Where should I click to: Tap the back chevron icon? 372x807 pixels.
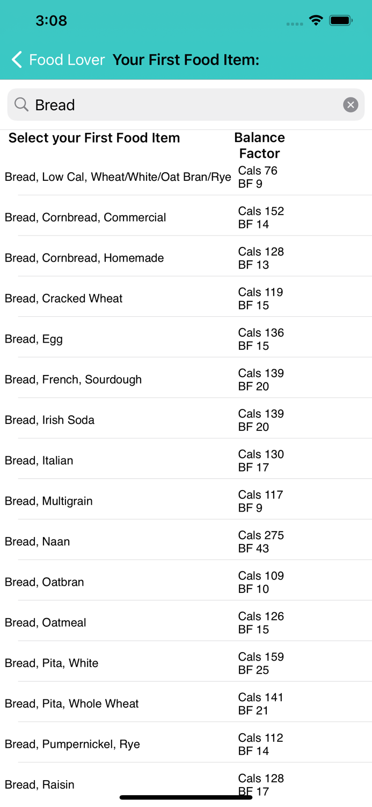click(x=16, y=60)
